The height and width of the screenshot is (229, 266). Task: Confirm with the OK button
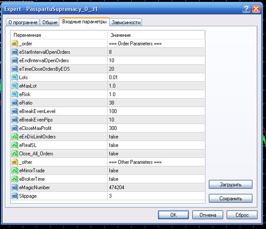pyautogui.click(x=173, y=215)
